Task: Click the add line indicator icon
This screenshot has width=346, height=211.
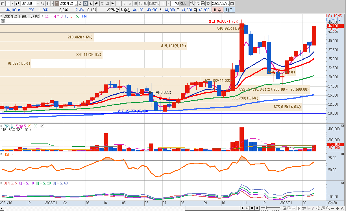Action: click(197, 3)
